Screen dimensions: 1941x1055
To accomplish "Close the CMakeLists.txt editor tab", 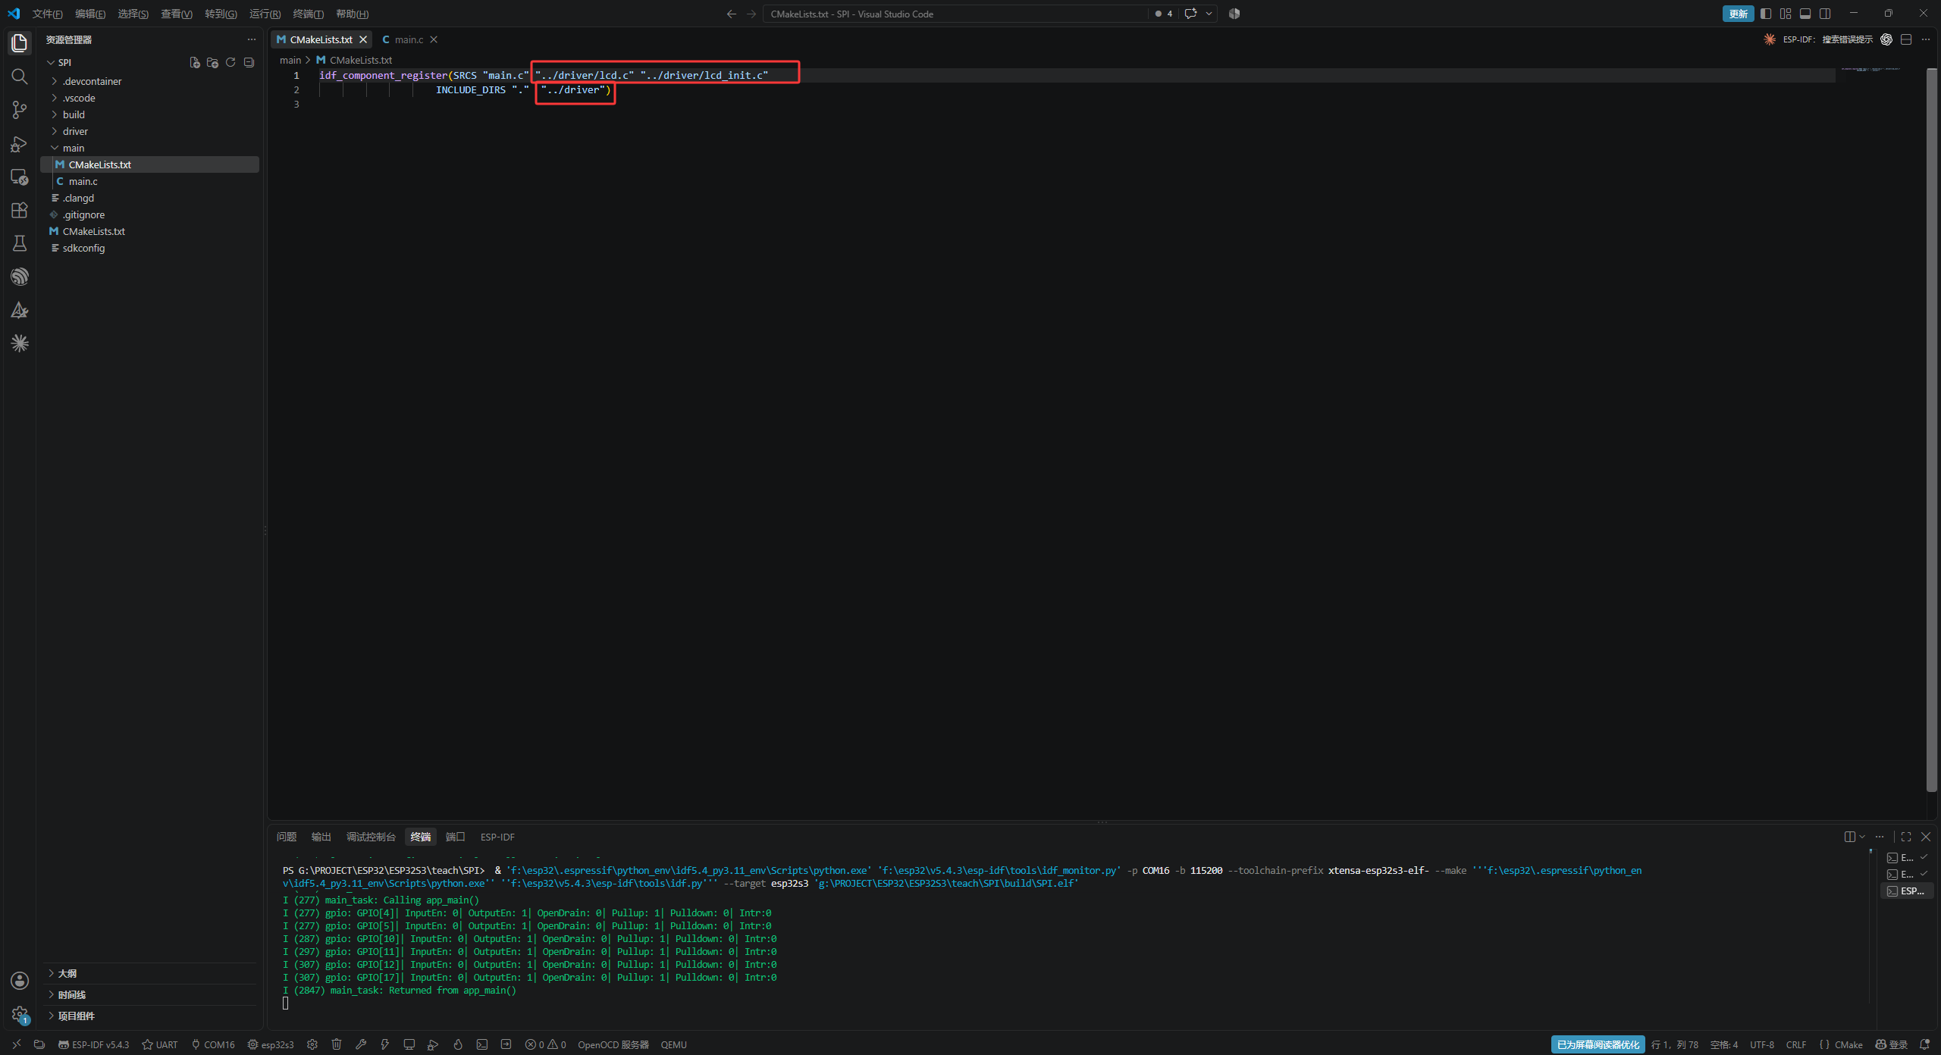I will (x=363, y=39).
